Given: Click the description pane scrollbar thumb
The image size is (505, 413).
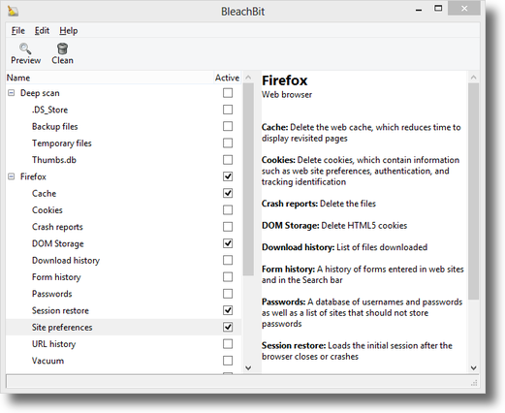Looking at the screenshot, I should pos(474,191).
